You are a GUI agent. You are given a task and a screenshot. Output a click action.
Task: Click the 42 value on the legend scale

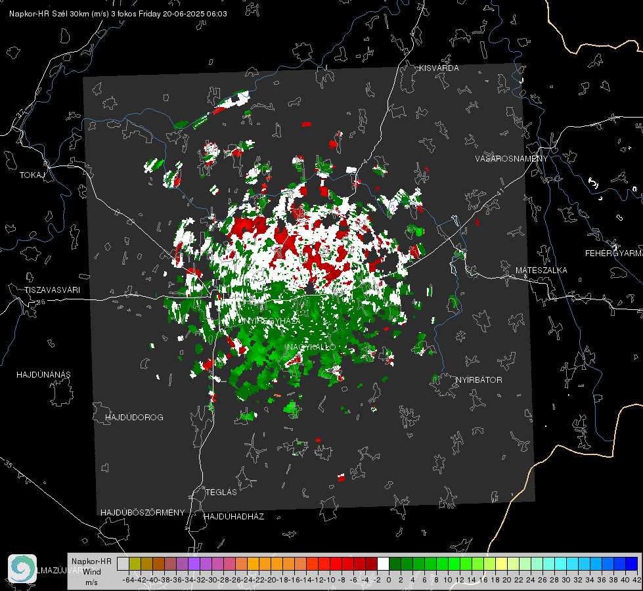[x=637, y=580]
